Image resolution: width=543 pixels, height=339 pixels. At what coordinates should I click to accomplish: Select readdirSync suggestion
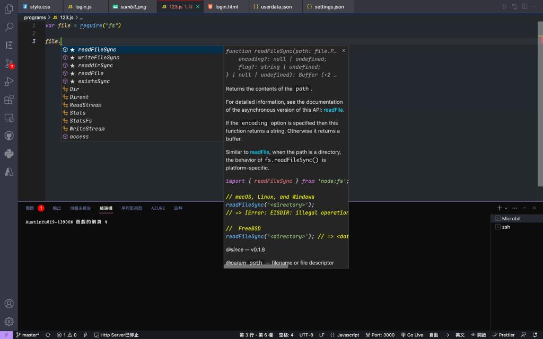coord(142,65)
